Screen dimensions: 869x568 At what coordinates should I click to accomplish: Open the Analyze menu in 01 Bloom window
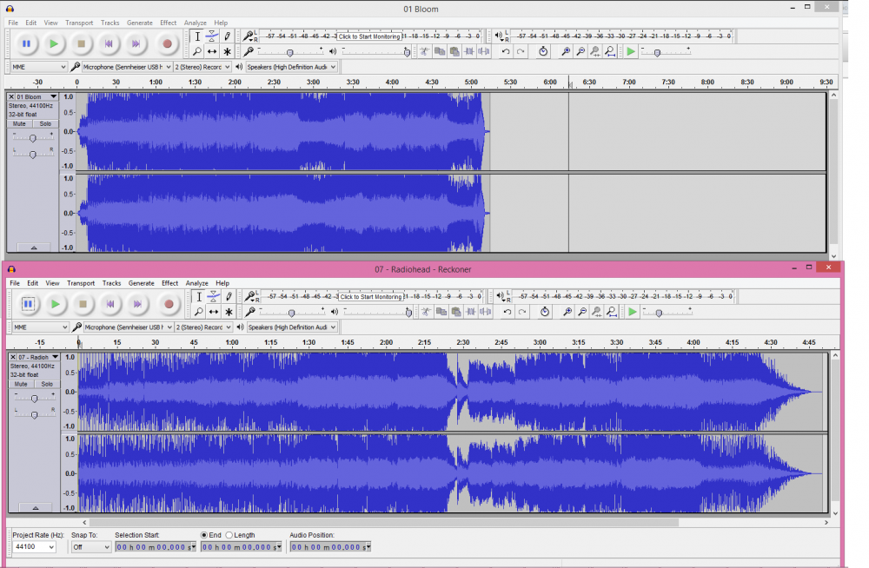coord(195,23)
